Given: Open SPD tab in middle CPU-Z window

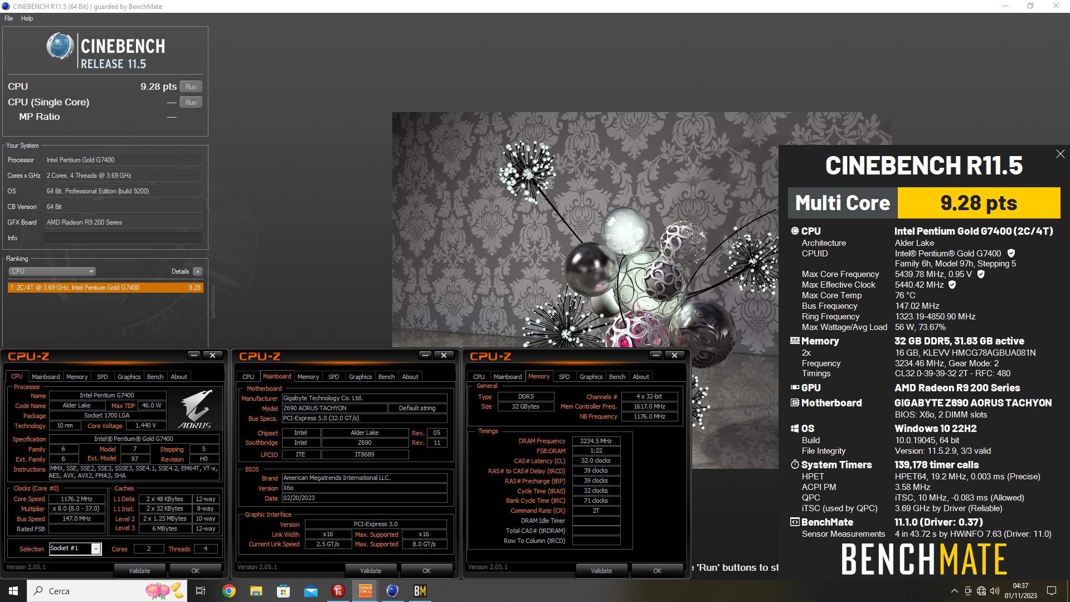Looking at the screenshot, I should click(333, 377).
